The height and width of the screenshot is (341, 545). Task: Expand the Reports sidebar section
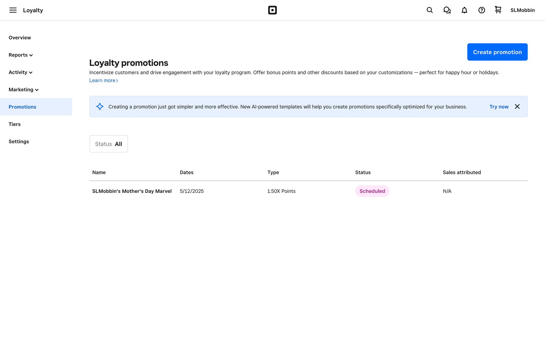pos(21,55)
